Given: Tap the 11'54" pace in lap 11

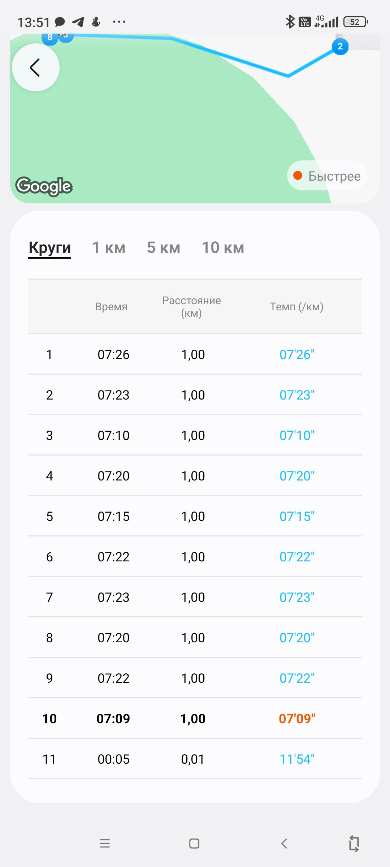Looking at the screenshot, I should pos(297,759).
